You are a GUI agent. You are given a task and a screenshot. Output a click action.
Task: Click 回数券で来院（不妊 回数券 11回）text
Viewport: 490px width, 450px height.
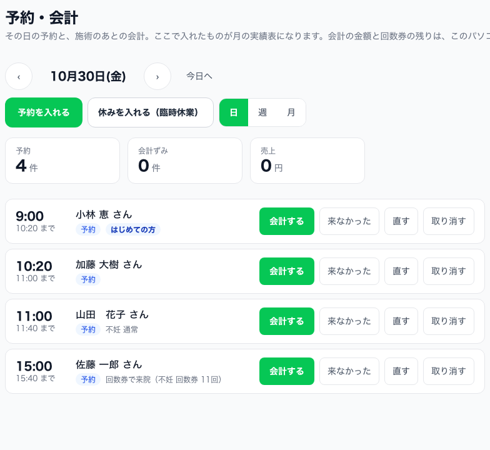pos(164,380)
